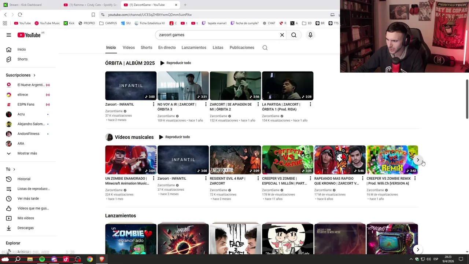The width and height of the screenshot is (469, 264).
Task: Open the eltrece subscription channel
Action: point(28,95)
